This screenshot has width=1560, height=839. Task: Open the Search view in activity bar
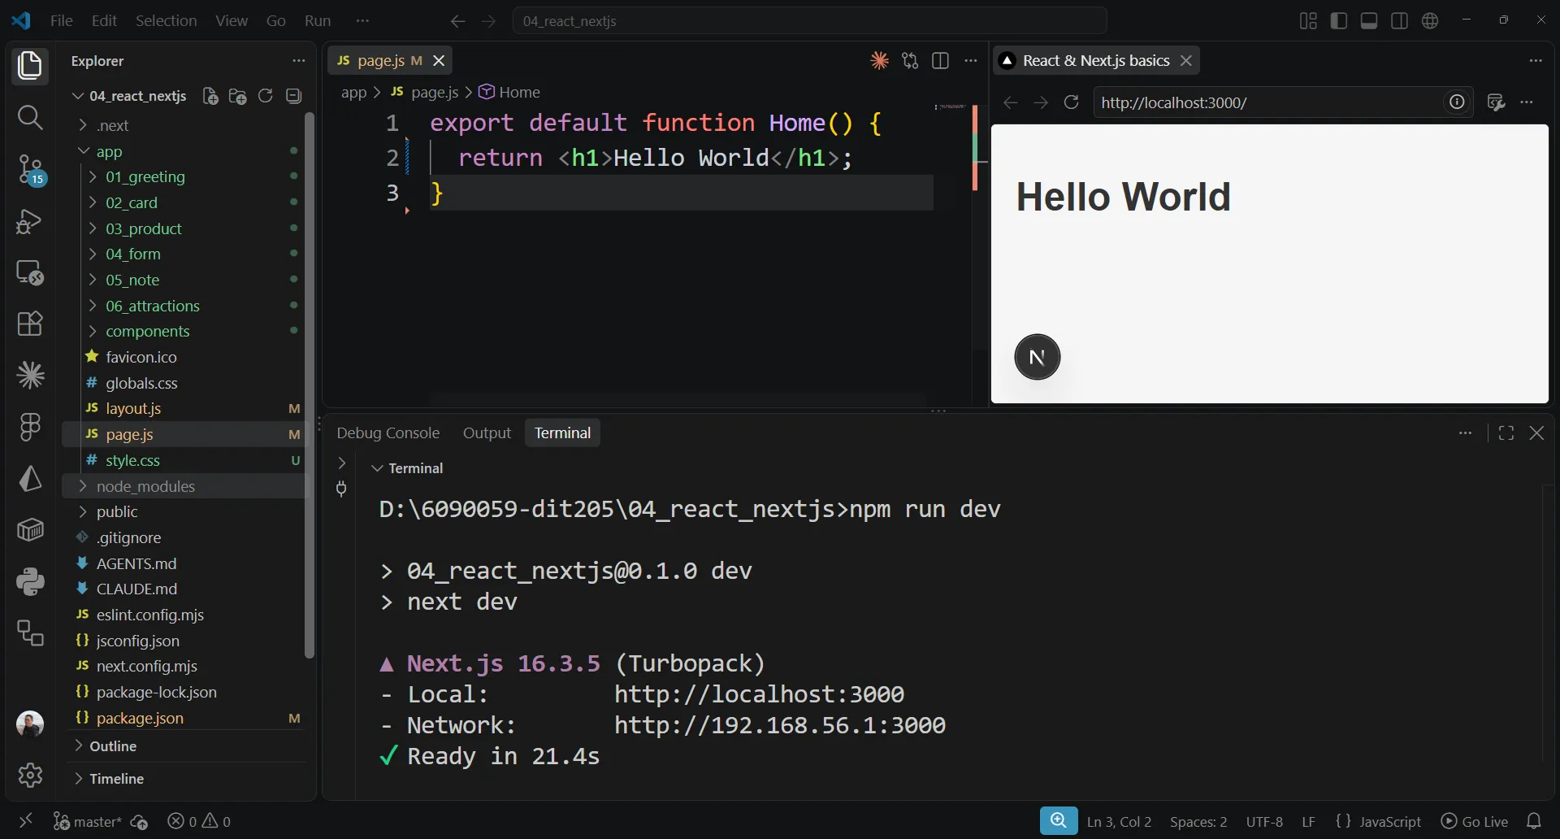tap(30, 118)
